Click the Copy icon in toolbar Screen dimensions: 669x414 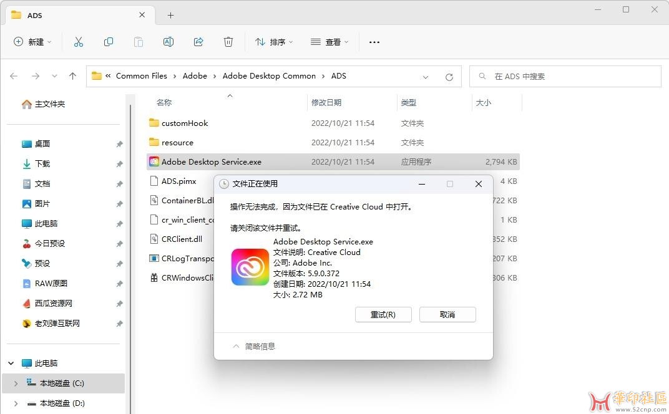(109, 42)
